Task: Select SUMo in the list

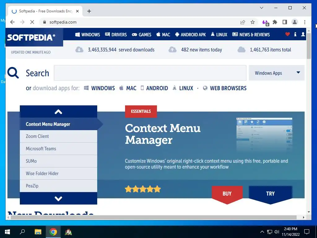Action: (x=59, y=161)
